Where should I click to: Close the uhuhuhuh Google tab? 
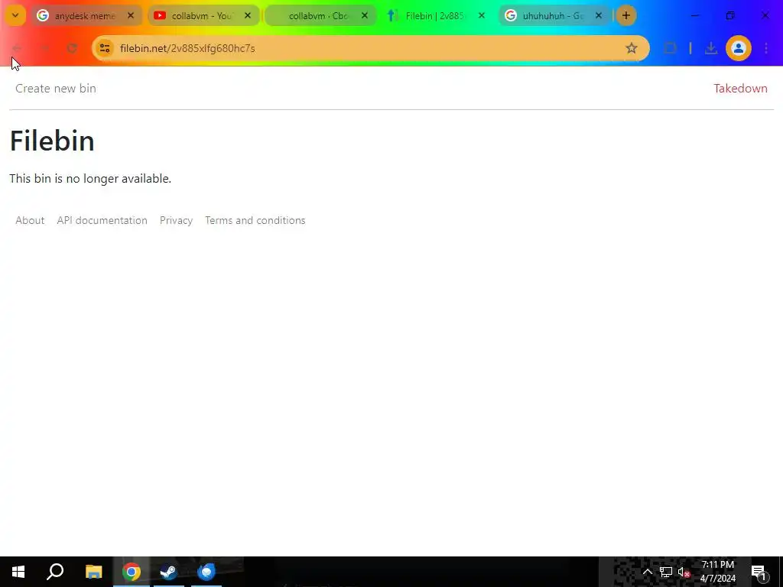coord(598,15)
